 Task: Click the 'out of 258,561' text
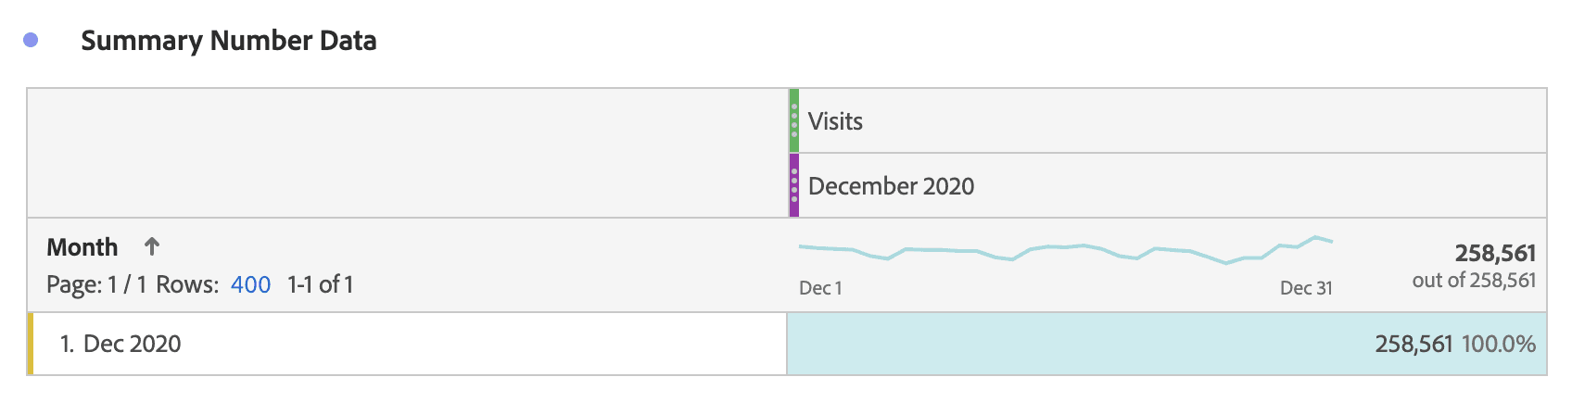pos(1474,281)
